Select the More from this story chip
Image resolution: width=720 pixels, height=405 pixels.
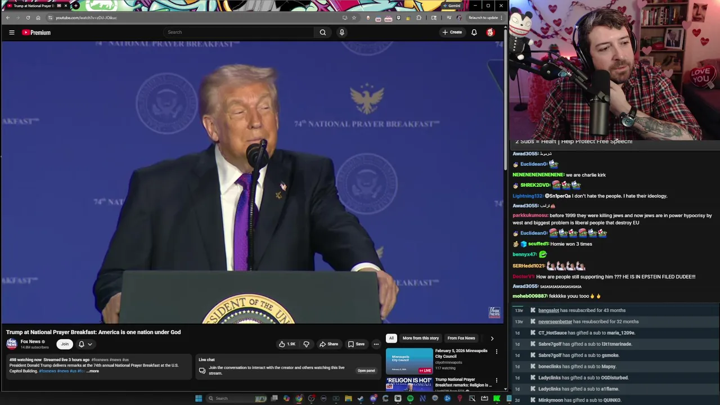pyautogui.click(x=420, y=338)
